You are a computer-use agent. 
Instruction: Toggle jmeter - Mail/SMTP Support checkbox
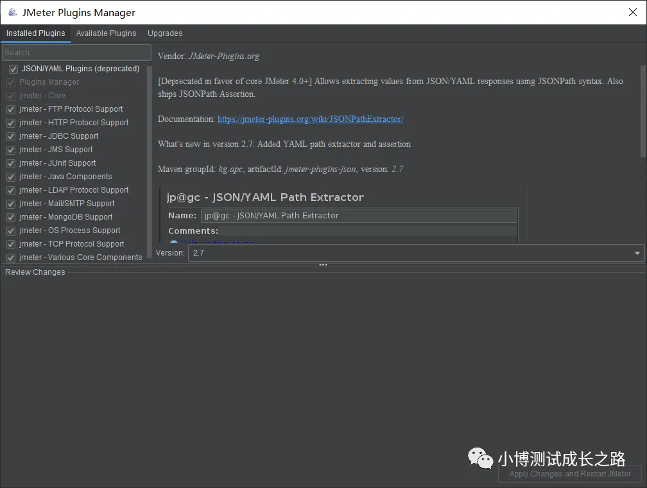click(11, 204)
